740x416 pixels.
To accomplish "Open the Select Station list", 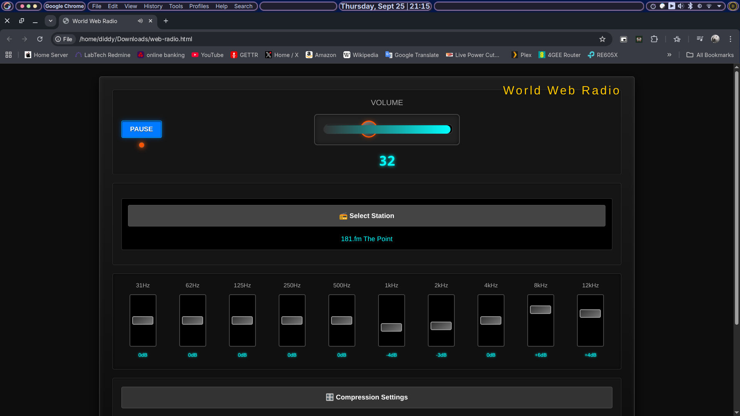I will click(367, 216).
